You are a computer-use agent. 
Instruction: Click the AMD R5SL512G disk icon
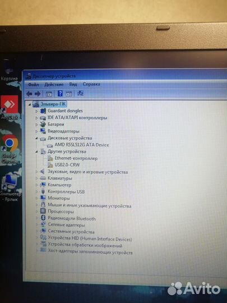(50, 145)
